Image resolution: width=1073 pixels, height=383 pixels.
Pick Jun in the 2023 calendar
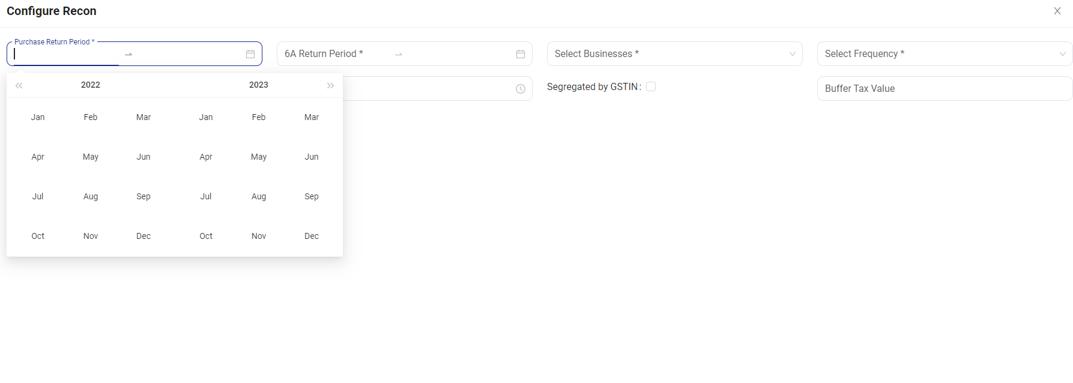(312, 157)
